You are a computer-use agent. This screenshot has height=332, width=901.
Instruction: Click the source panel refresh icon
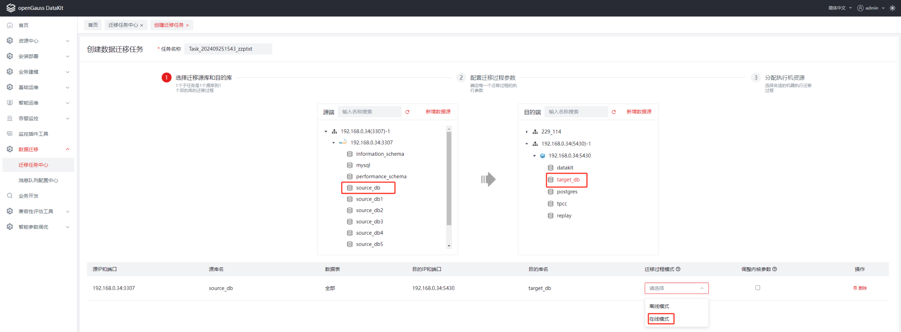click(x=407, y=112)
